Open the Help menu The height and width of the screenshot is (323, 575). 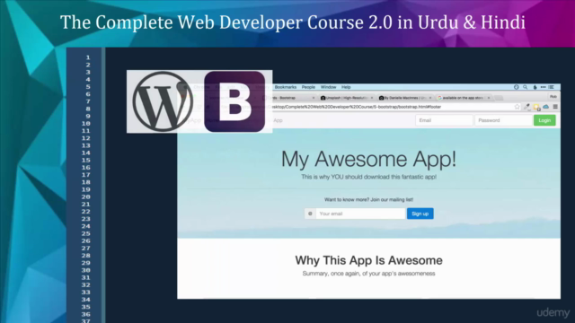click(346, 87)
